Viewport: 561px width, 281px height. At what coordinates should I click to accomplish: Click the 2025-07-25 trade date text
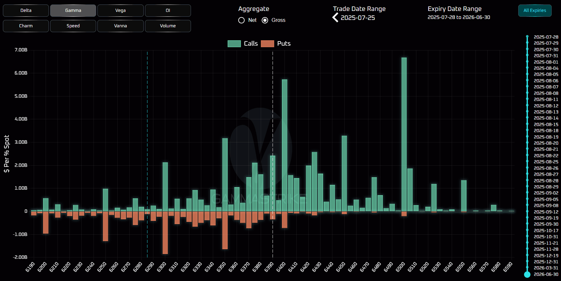[x=358, y=18]
